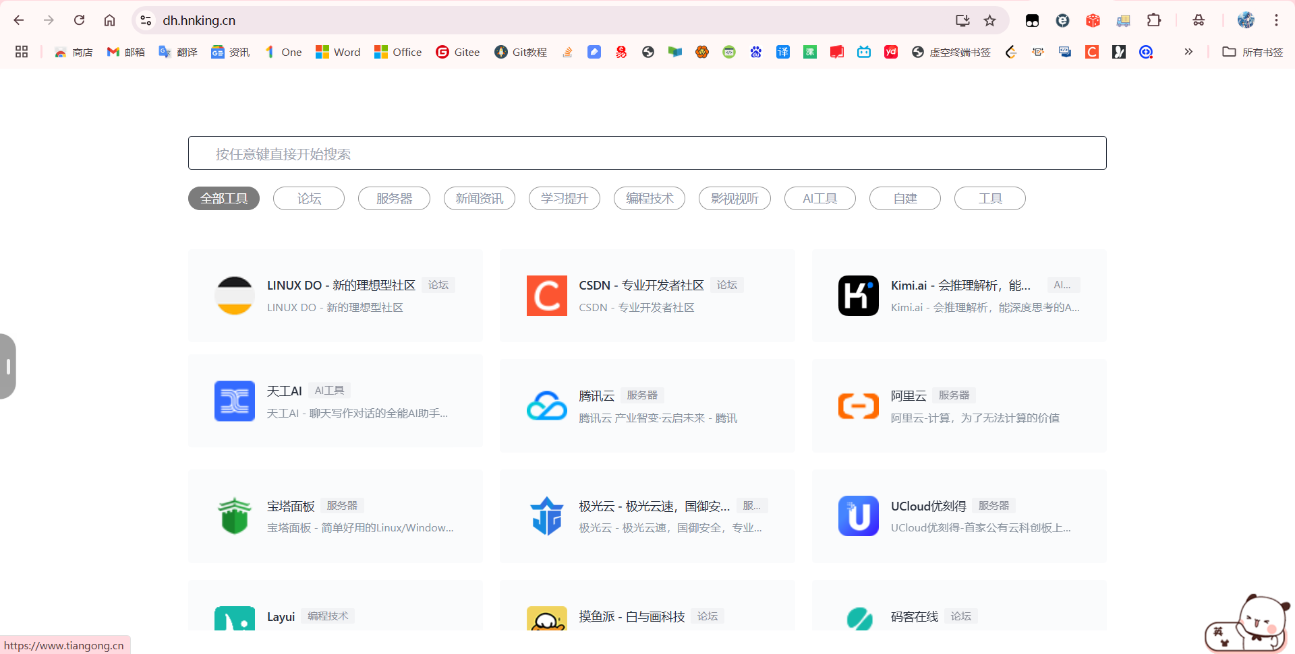Click the 论坛 tag on CSDN card
The height and width of the screenshot is (654, 1295).
tap(727, 285)
